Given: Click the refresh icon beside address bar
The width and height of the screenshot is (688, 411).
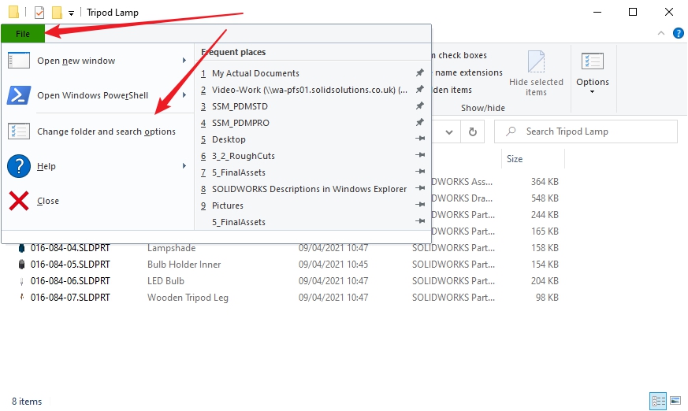Looking at the screenshot, I should [472, 131].
